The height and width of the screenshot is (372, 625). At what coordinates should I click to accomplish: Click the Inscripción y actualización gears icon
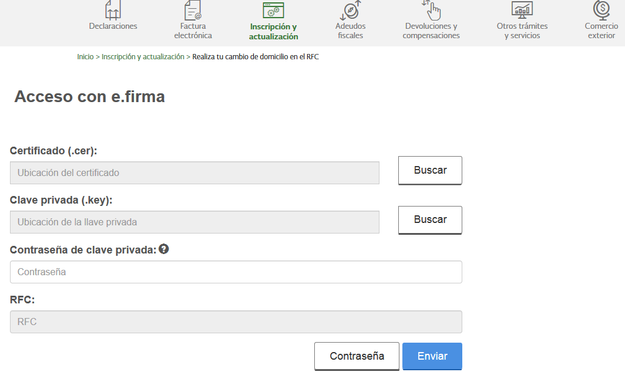click(274, 11)
